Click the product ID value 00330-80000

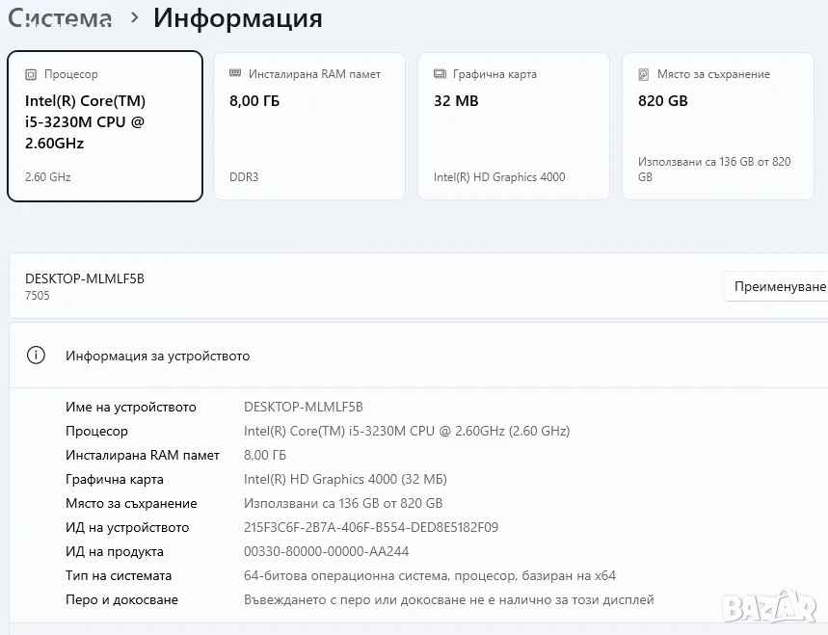pyautogui.click(x=326, y=551)
